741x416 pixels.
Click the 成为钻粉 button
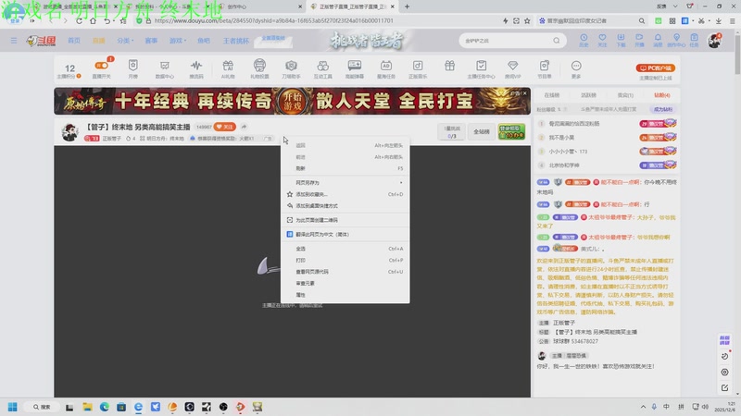[662, 109]
